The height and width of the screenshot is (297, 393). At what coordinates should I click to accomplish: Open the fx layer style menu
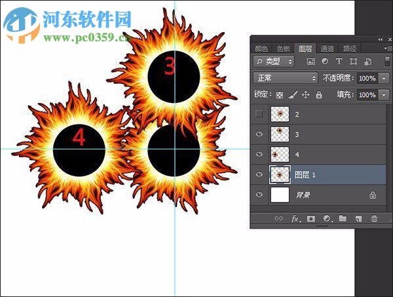[296, 219]
